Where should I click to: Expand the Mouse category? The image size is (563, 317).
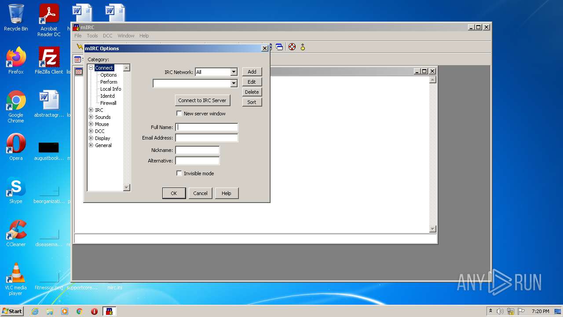pos(91,124)
